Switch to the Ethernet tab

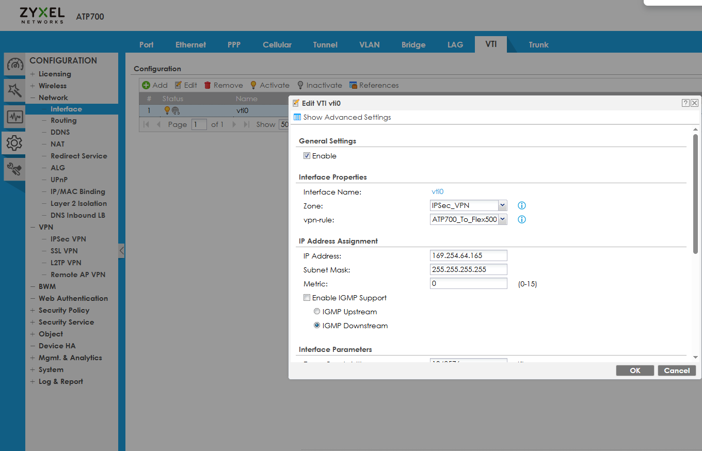[x=190, y=44]
